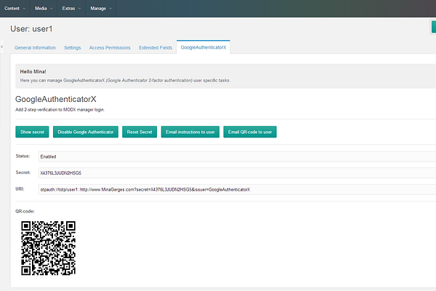Click Email instructions to user button
This screenshot has width=436, height=291.
[190, 132]
